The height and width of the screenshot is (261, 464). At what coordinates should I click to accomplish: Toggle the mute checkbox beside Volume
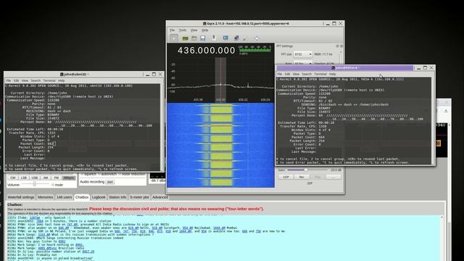coord(53,185)
